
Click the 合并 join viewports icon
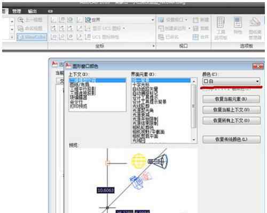pyautogui.click(x=195, y=37)
